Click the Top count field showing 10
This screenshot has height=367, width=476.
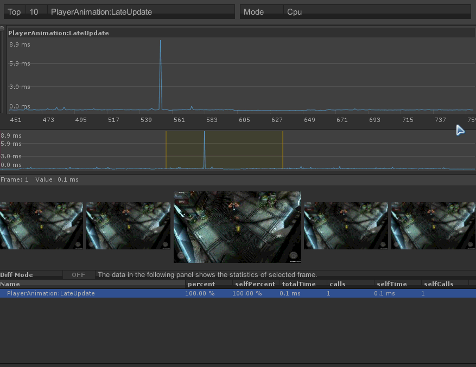coord(36,12)
